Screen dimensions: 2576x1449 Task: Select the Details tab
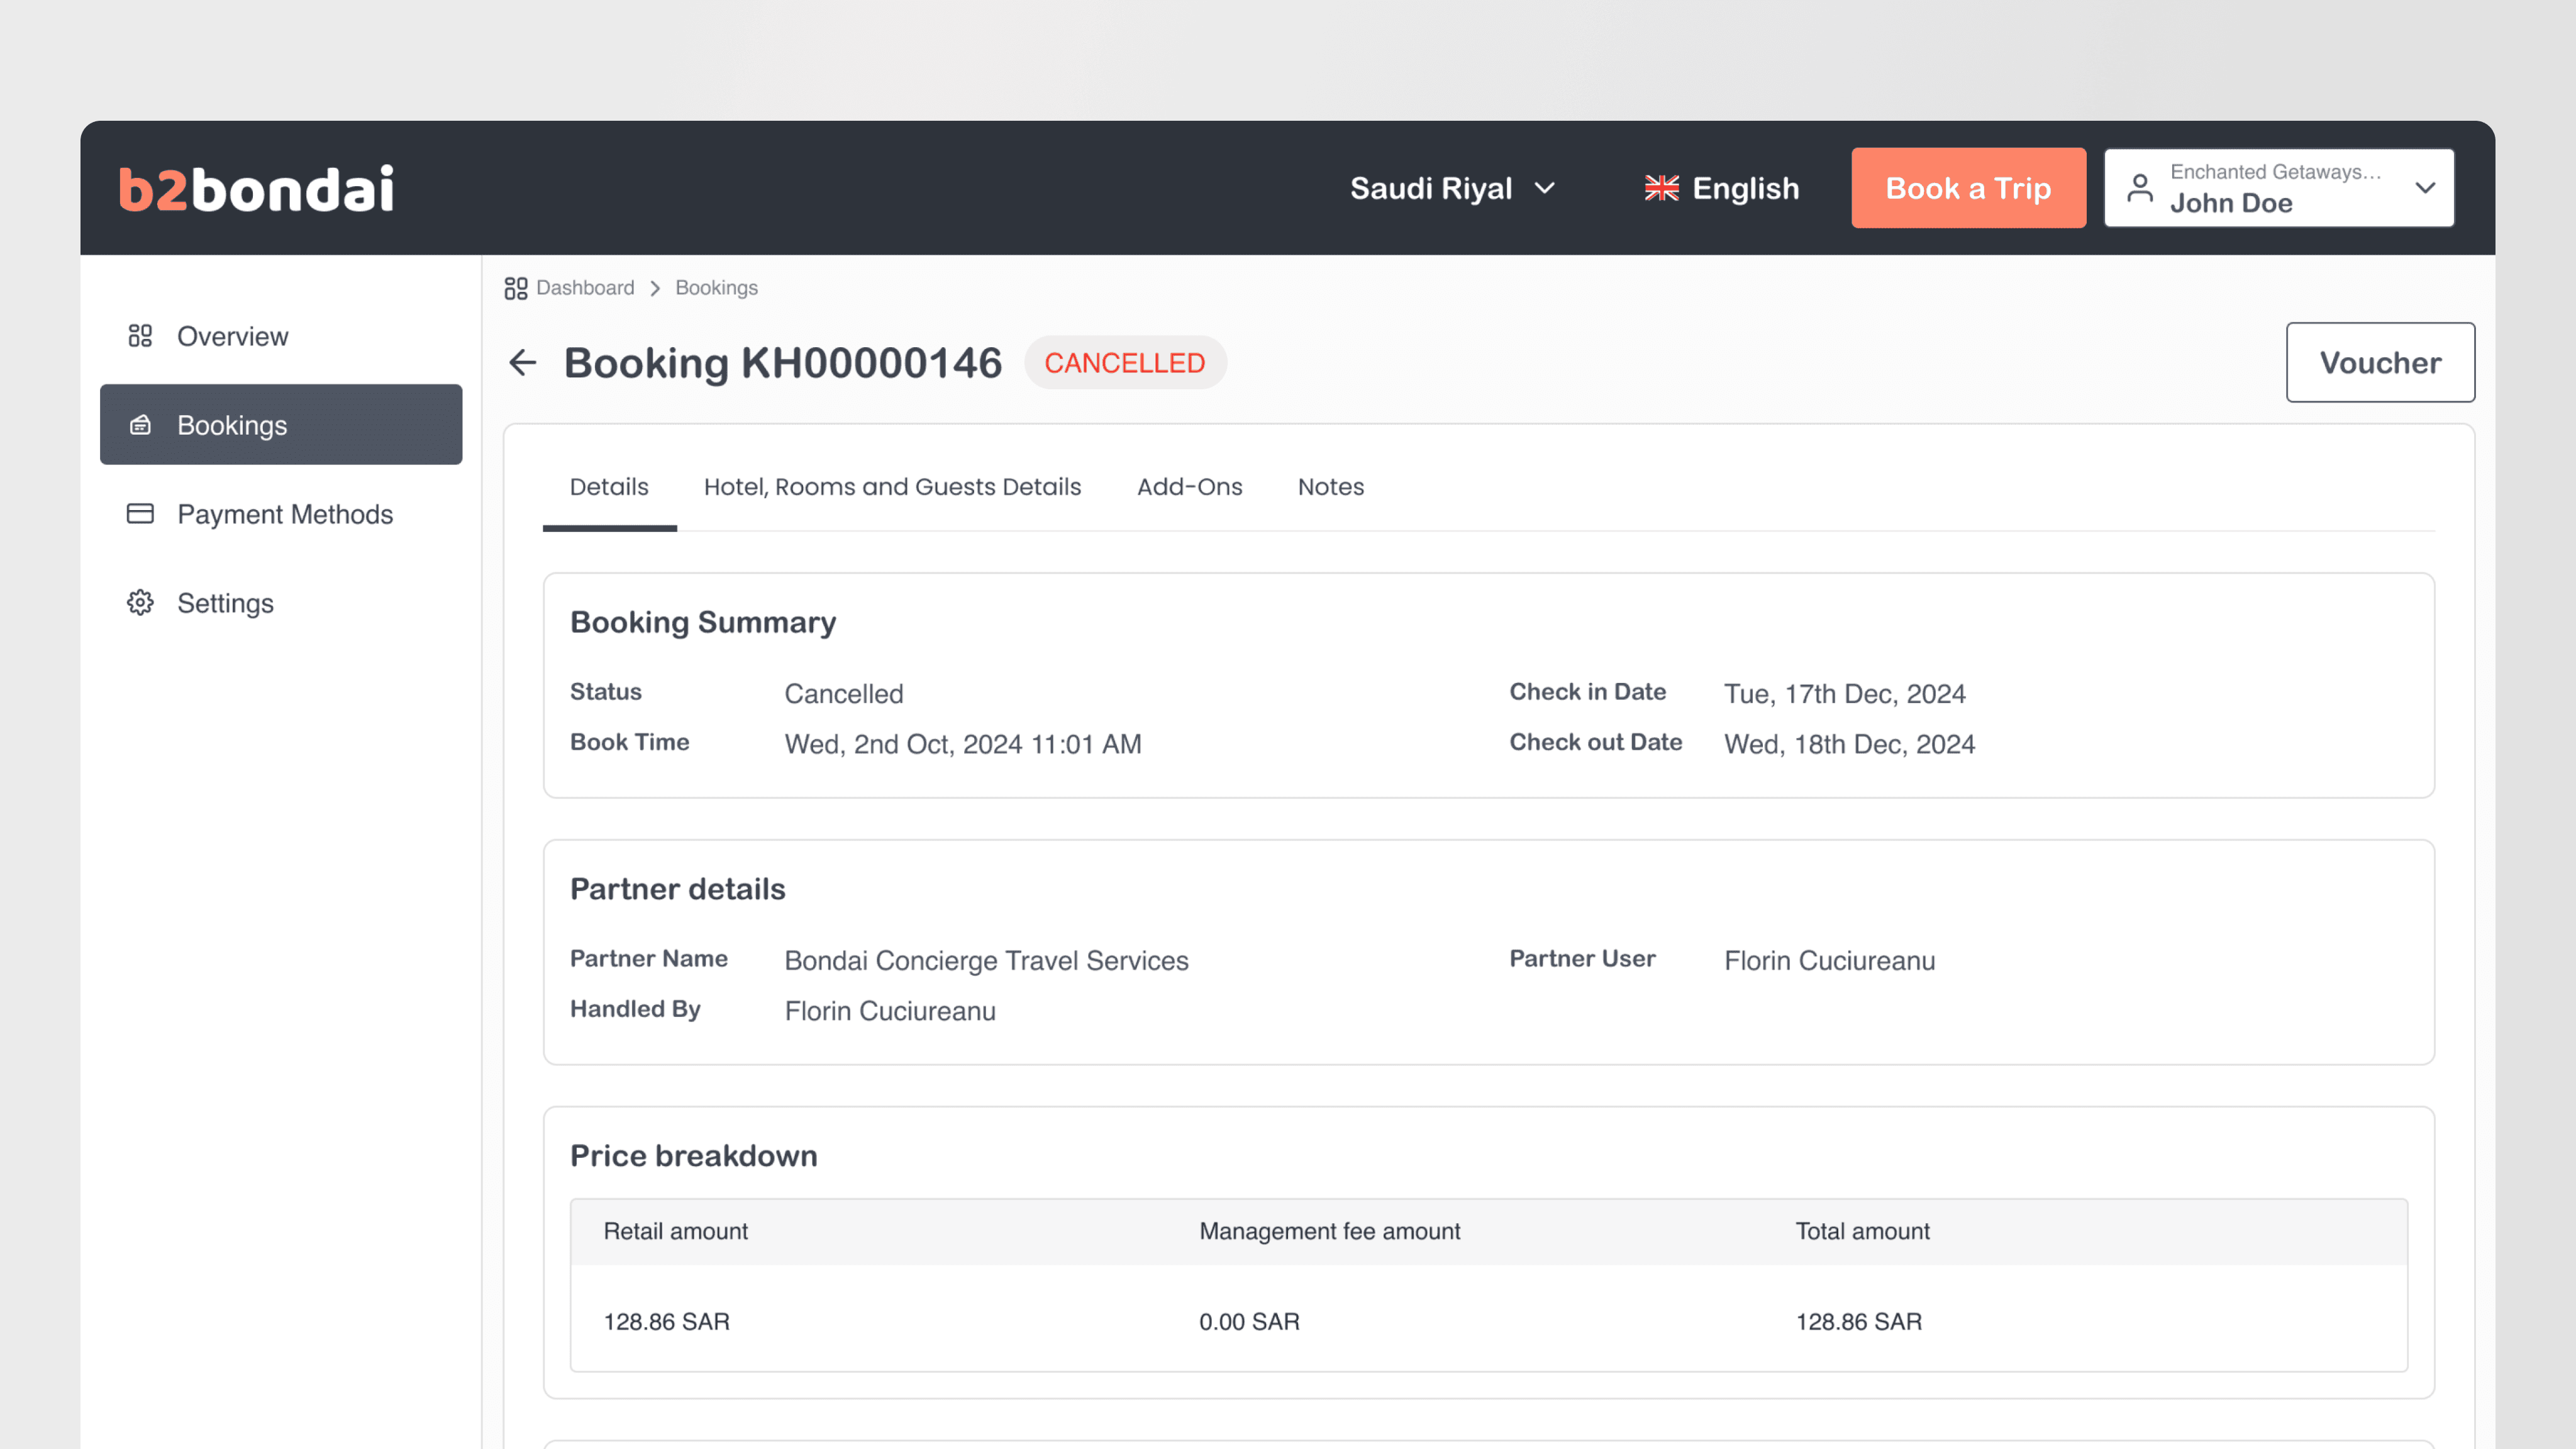(x=609, y=487)
